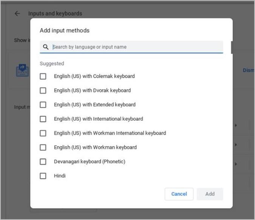The height and width of the screenshot is (220, 255).
Task: Click the Suggested section label
Action: pyautogui.click(x=52, y=64)
